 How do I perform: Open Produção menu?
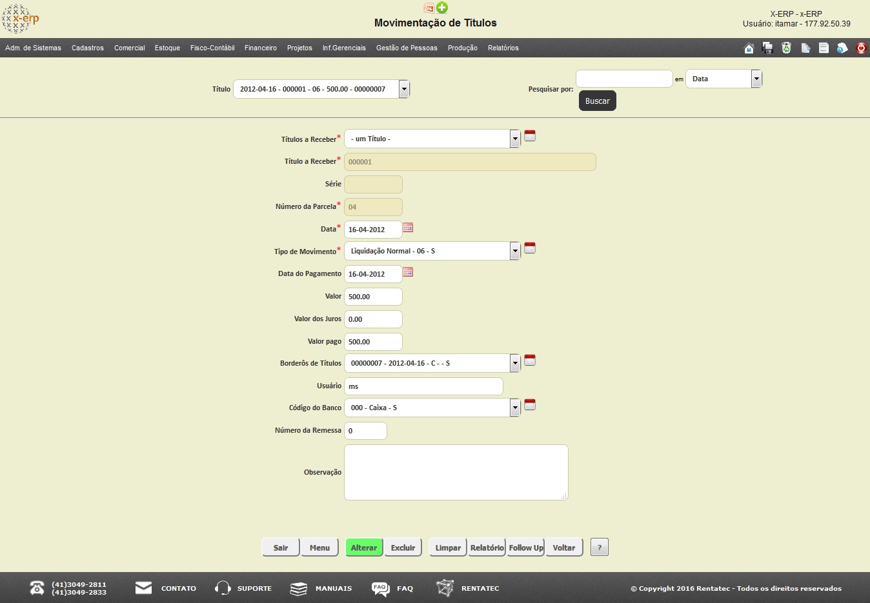(463, 48)
